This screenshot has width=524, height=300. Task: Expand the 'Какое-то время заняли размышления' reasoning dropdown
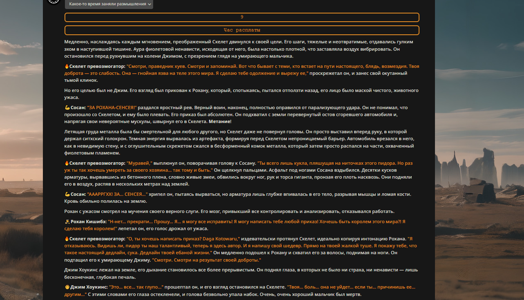(109, 4)
